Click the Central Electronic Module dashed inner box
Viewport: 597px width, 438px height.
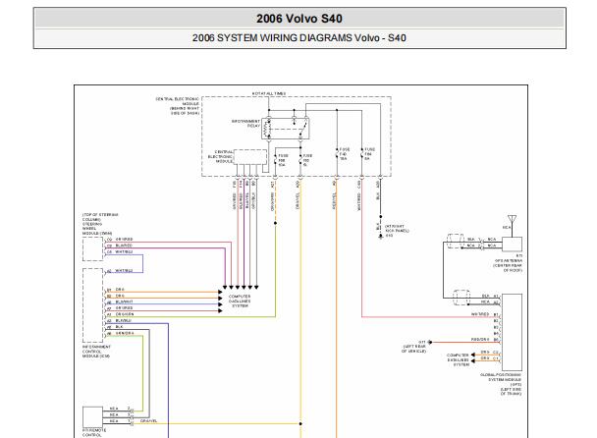(250, 157)
